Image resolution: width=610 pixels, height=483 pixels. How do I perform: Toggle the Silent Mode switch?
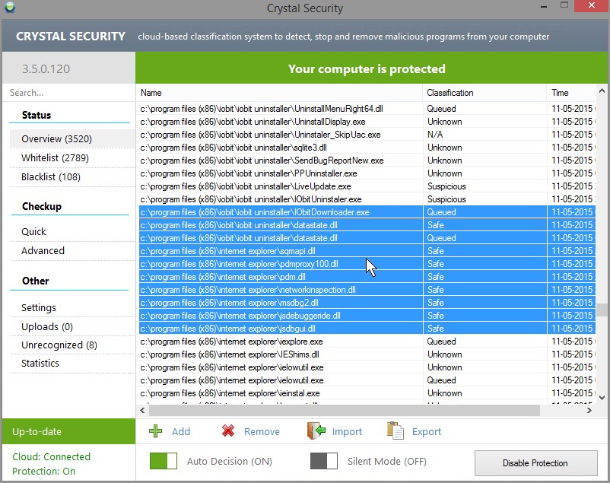pos(323,461)
